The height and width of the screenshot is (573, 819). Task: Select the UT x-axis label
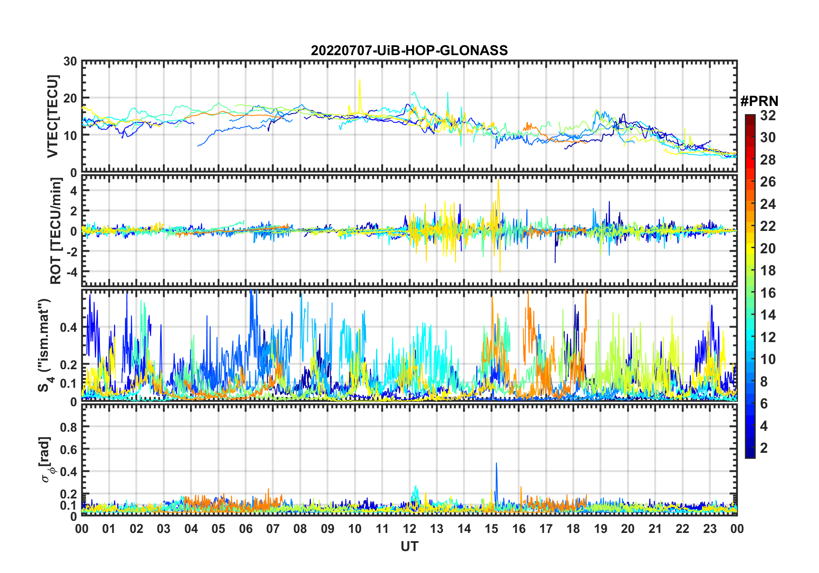[409, 546]
